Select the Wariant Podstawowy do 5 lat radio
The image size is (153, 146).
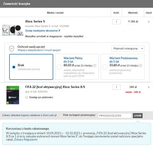(105, 67)
